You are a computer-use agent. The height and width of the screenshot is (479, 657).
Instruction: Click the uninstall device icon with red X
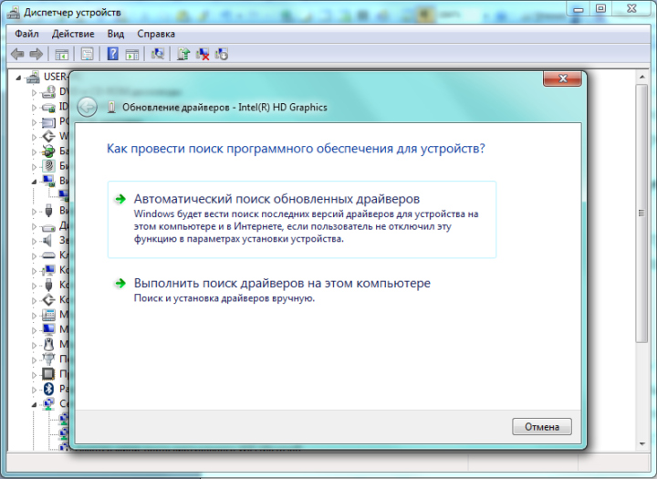(203, 54)
